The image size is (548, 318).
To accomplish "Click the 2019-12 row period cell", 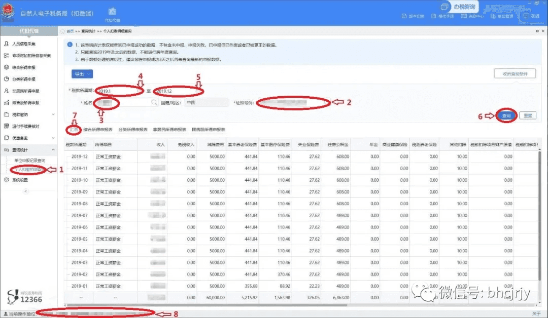I will click(79, 156).
